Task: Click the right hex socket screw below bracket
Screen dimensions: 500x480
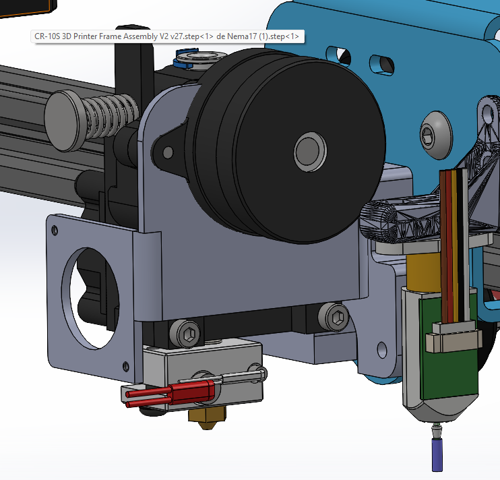Action: pos(334,316)
